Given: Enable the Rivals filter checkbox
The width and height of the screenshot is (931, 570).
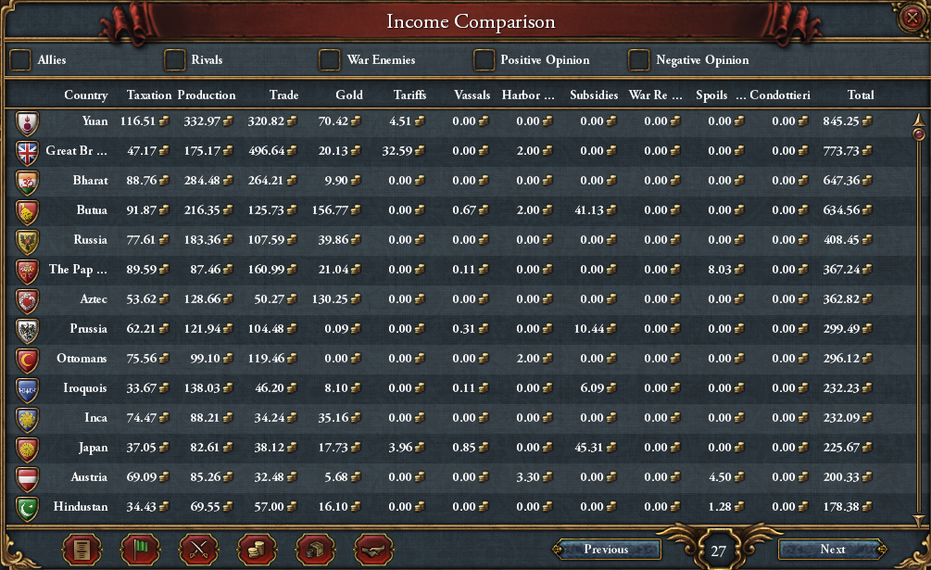Looking at the screenshot, I should click(x=174, y=60).
